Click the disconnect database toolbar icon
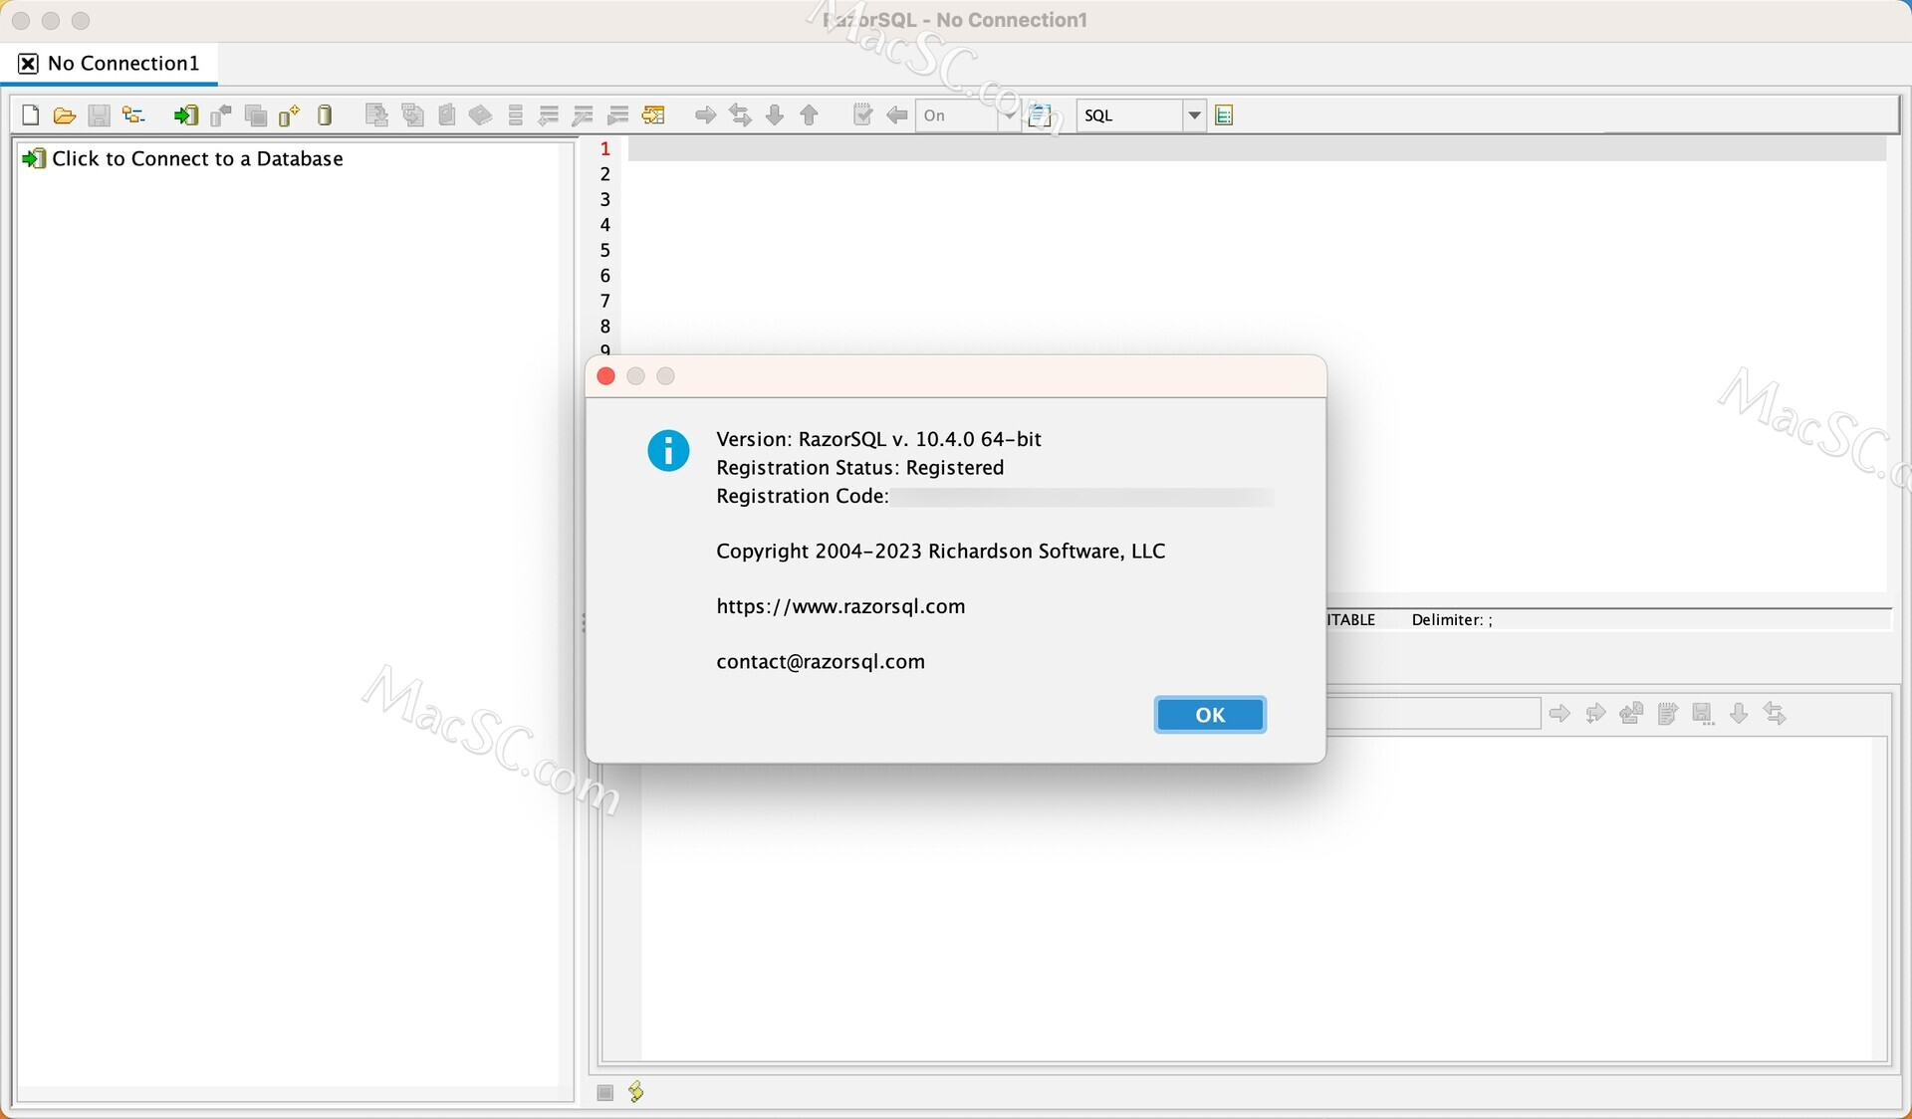 point(221,115)
